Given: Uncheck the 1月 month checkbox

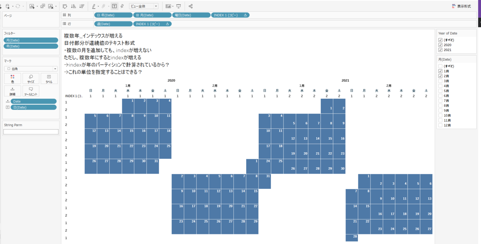Looking at the screenshot, I should tap(441, 71).
